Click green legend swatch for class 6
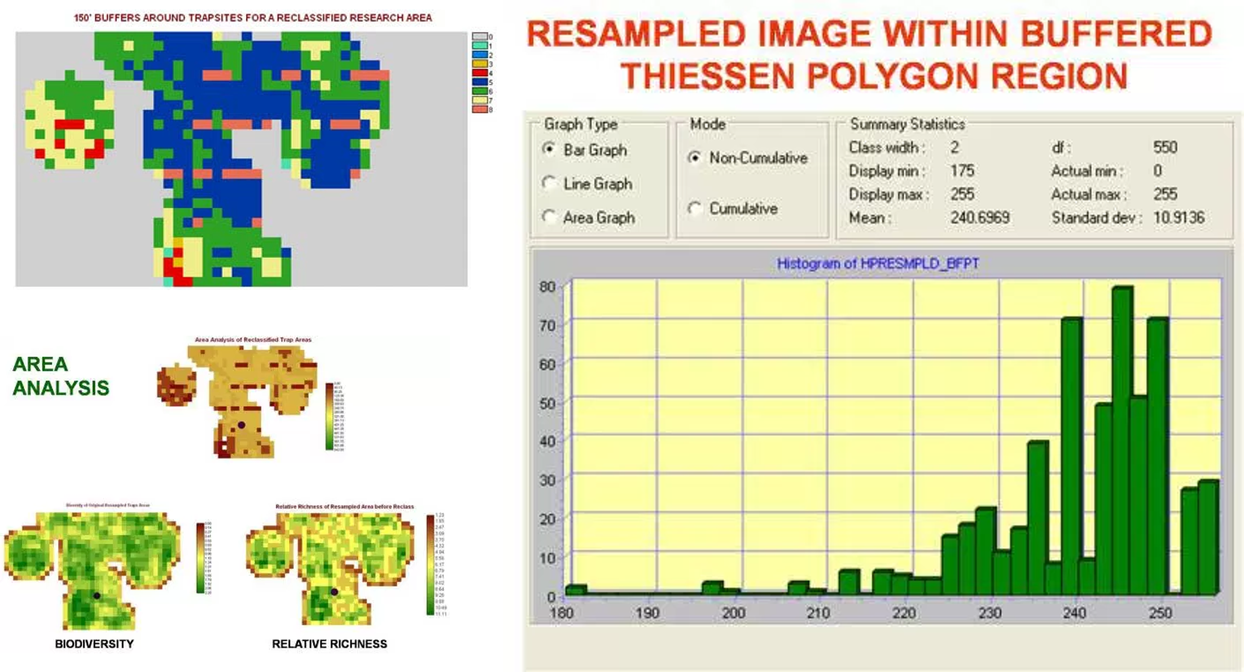 click(x=479, y=91)
